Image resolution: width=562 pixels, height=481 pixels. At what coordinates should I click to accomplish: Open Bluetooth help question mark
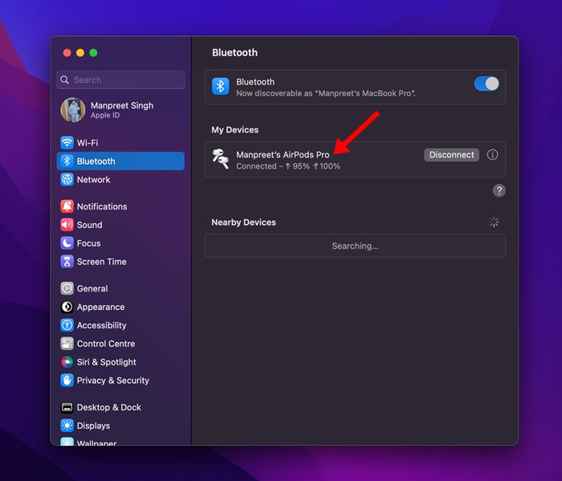click(499, 190)
